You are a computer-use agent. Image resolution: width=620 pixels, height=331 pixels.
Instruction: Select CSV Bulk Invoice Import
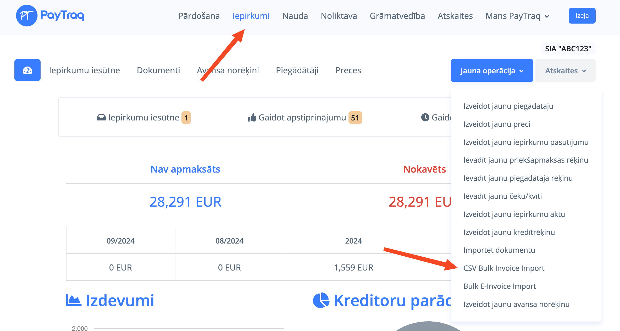pyautogui.click(x=504, y=268)
